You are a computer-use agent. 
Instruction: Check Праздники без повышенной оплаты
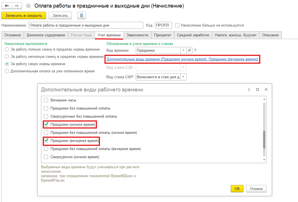pyautogui.click(x=46, y=108)
